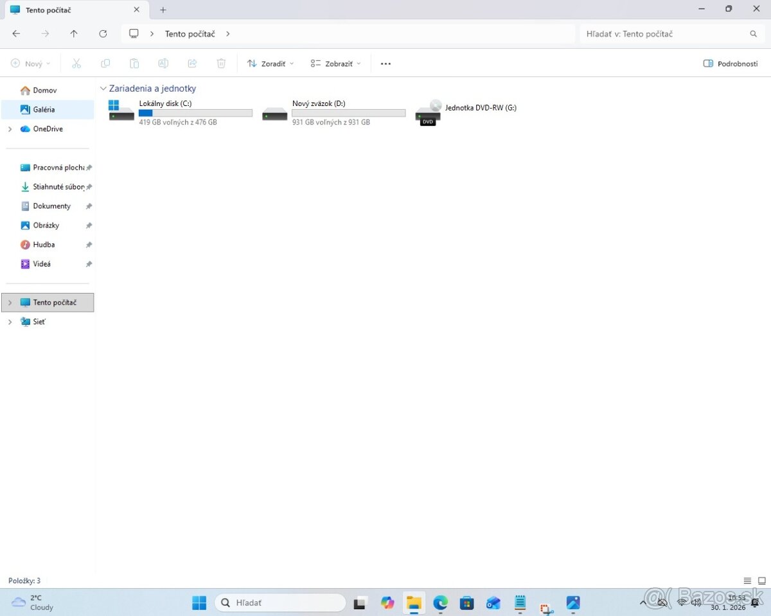The image size is (771, 616).
Task: Open a new tab with plus button
Action: tap(163, 10)
